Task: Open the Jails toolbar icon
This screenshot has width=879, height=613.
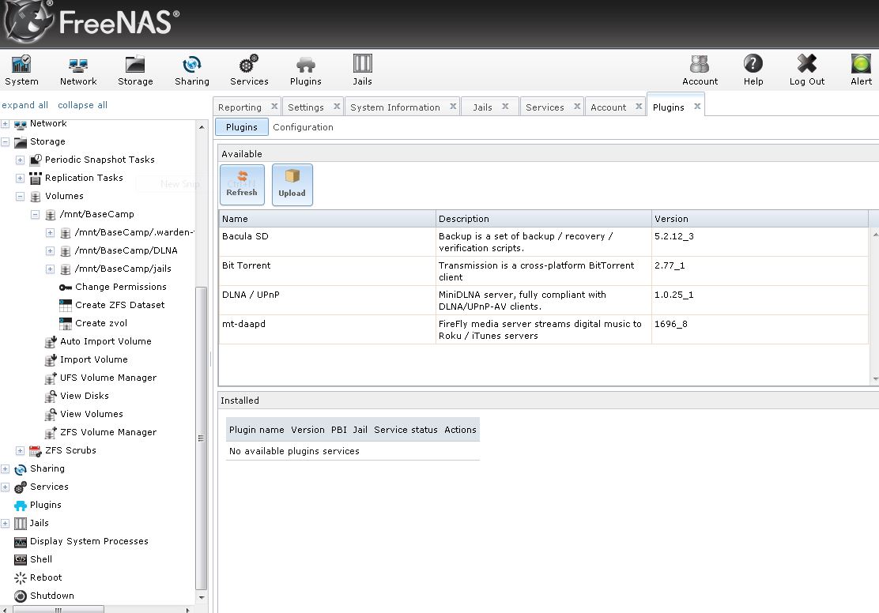Action: [x=362, y=70]
